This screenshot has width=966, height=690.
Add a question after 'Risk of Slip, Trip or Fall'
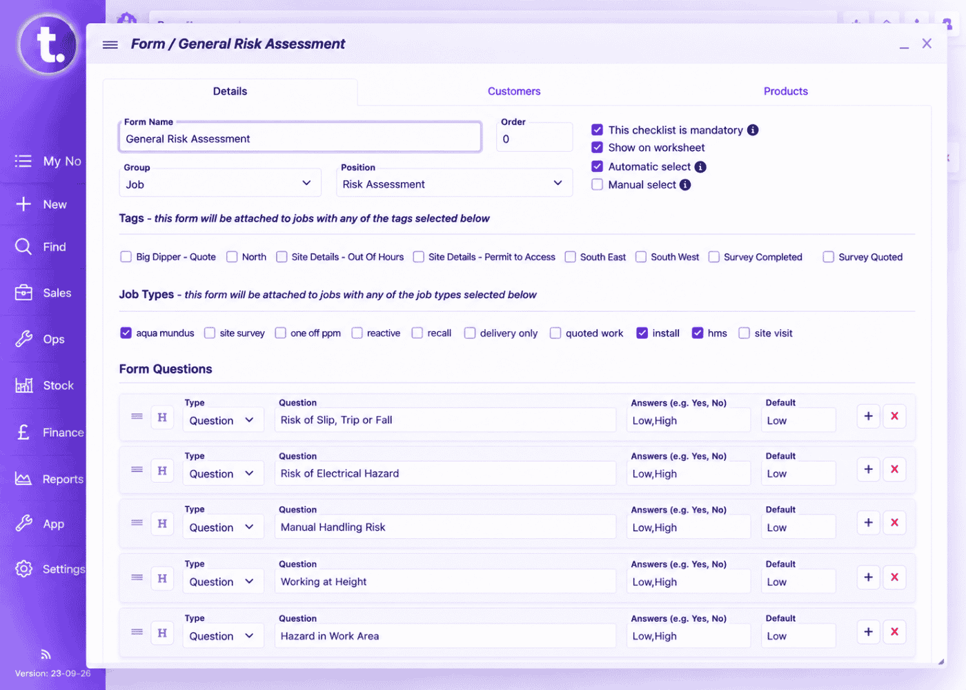pyautogui.click(x=869, y=416)
